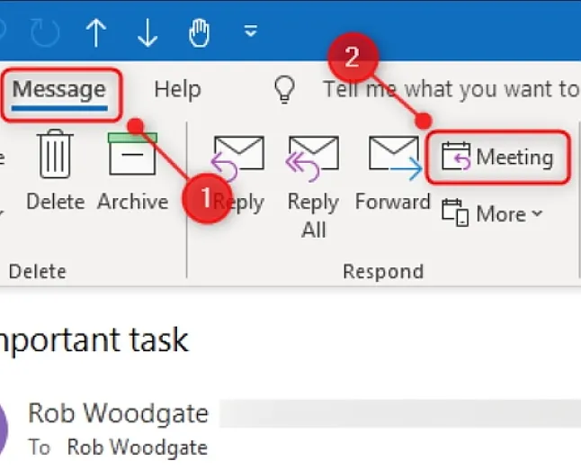Toggle touch/mouse mode hand icon
The height and width of the screenshot is (470, 581).
tap(200, 33)
